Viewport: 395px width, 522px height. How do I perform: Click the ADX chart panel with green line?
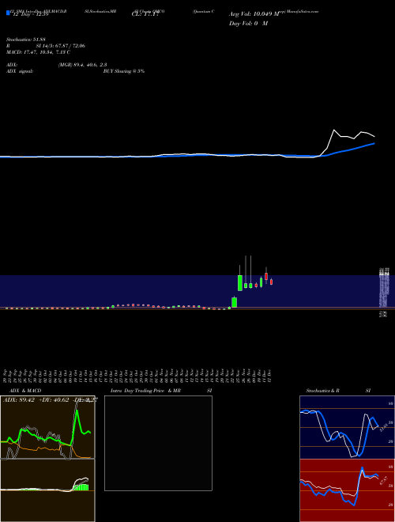click(47, 427)
